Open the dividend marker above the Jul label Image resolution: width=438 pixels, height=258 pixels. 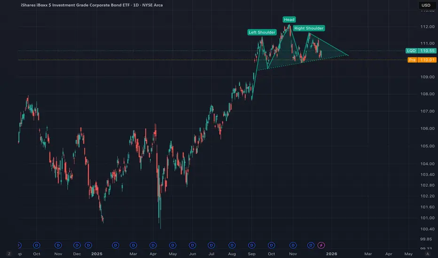point(211,245)
